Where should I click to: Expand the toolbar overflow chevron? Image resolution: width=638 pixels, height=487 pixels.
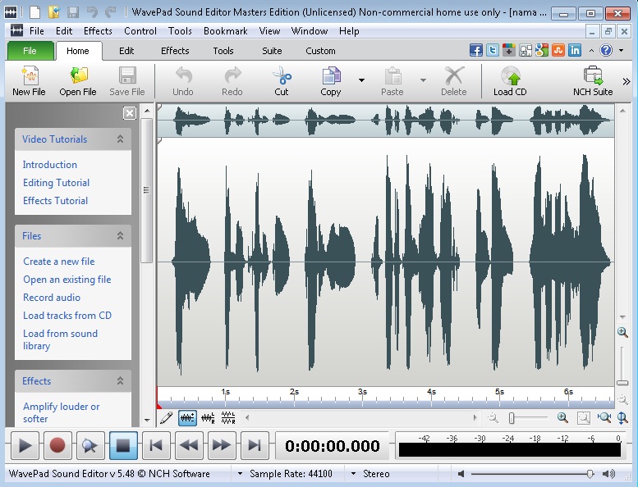tap(627, 82)
